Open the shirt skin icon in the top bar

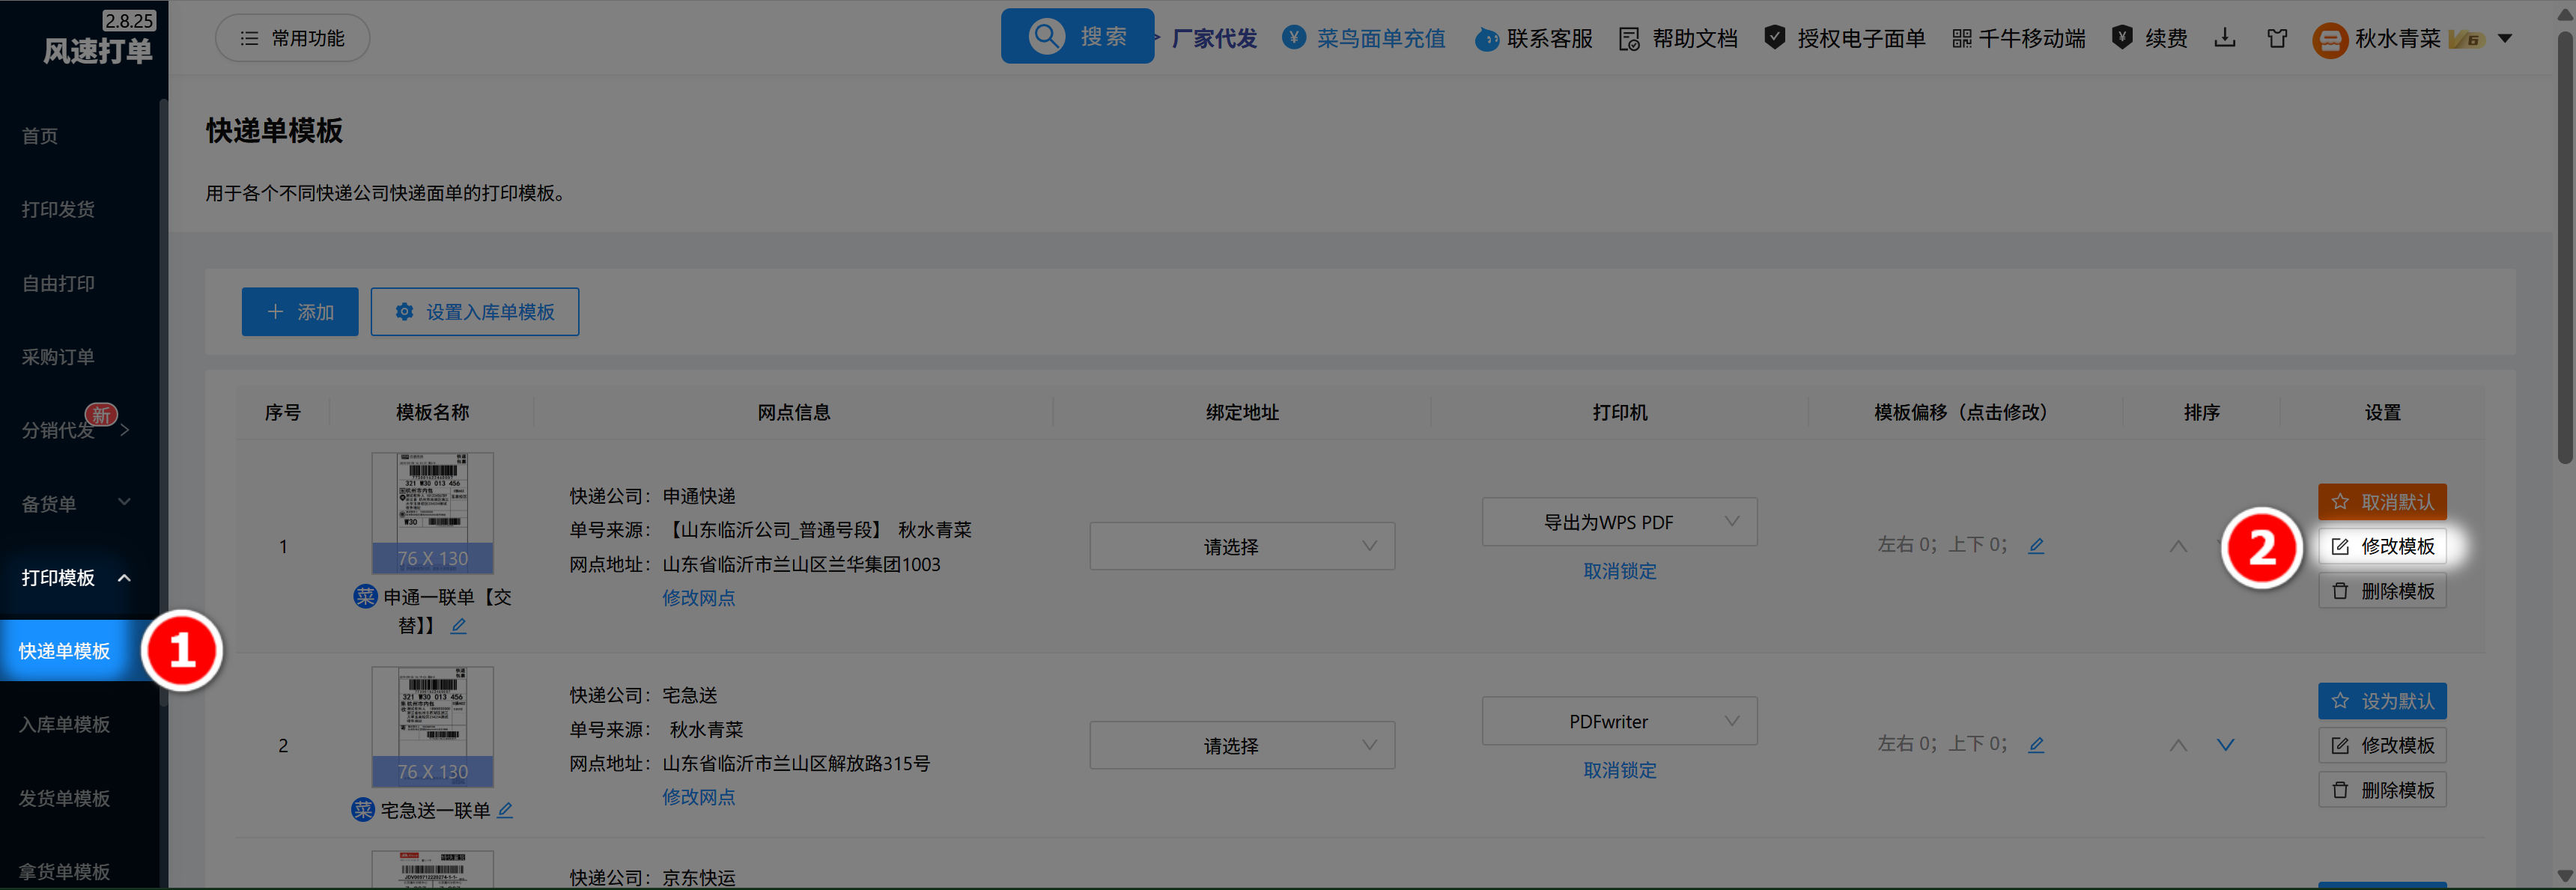[2277, 38]
